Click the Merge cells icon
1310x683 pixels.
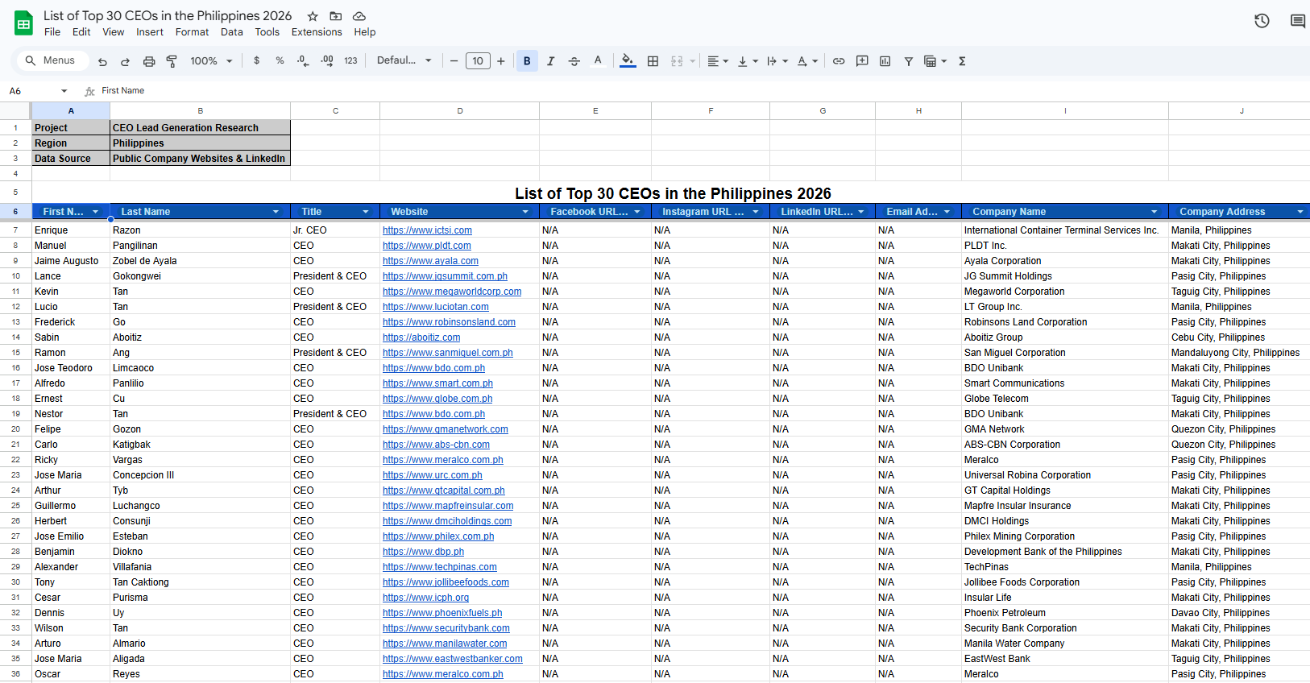tap(677, 61)
